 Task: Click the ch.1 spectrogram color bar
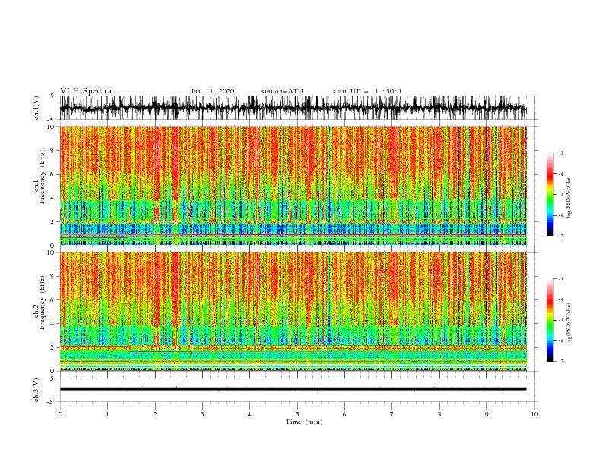pyautogui.click(x=550, y=195)
